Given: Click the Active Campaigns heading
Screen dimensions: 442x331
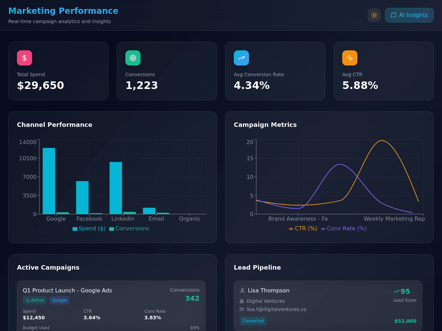Looking at the screenshot, I should [x=48, y=268].
